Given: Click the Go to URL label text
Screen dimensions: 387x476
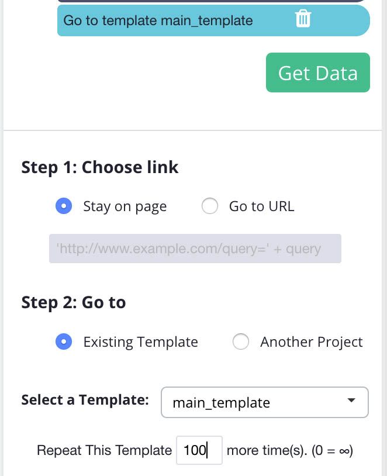Looking at the screenshot, I should (x=262, y=206).
